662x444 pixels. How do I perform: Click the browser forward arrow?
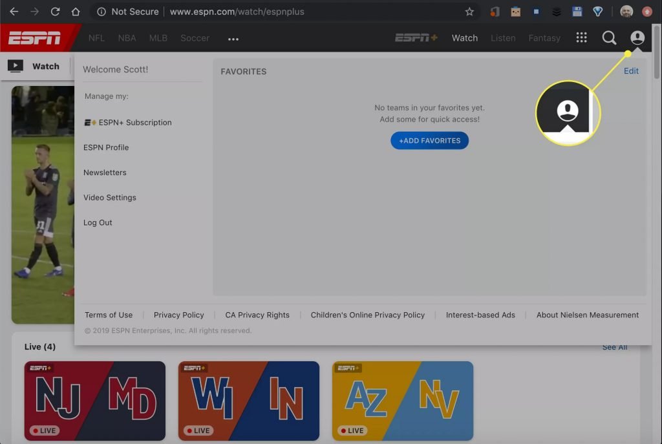click(x=35, y=12)
